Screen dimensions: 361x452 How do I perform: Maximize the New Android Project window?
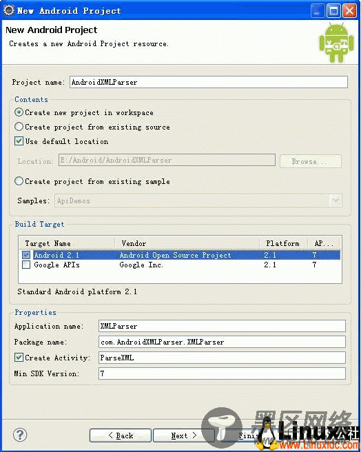coord(333,11)
